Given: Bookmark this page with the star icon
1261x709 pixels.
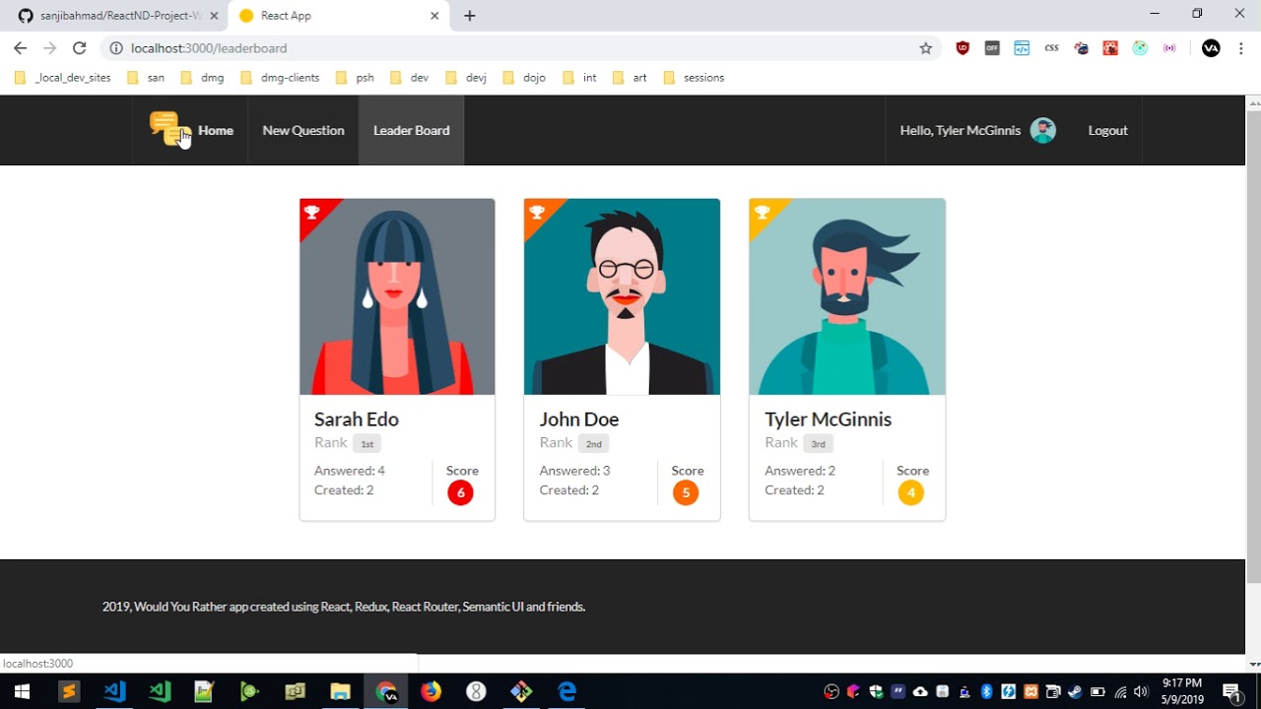Looking at the screenshot, I should 925,48.
